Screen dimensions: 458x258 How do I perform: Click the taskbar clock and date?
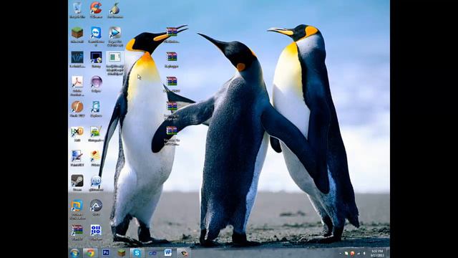(377, 253)
